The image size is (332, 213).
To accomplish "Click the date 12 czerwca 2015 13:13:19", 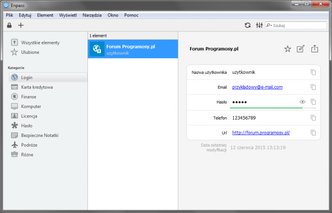I will [258, 148].
